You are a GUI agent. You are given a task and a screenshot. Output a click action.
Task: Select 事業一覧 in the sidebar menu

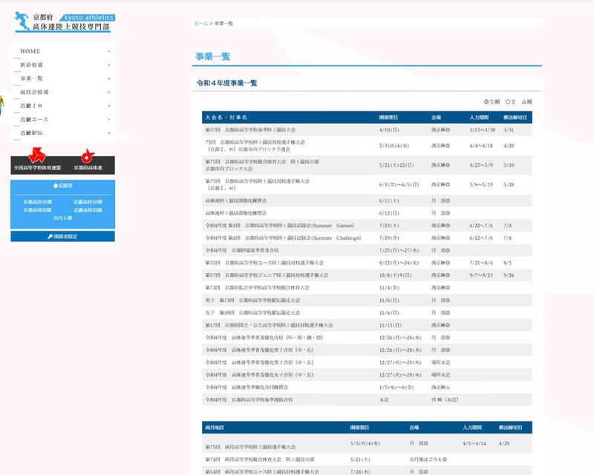click(x=32, y=78)
